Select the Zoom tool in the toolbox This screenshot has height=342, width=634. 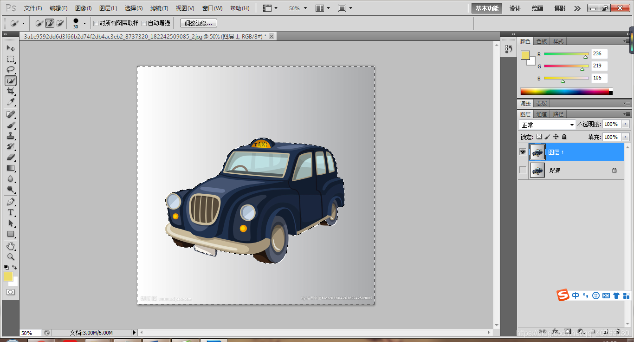(x=11, y=256)
